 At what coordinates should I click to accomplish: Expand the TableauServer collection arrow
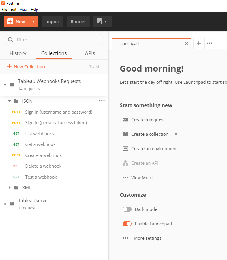pyautogui.click(x=5, y=204)
